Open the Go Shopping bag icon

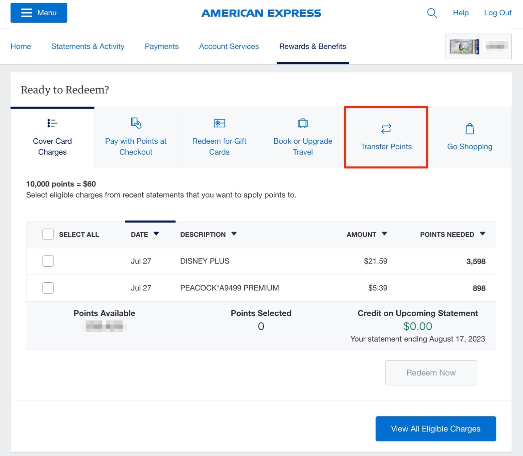470,129
